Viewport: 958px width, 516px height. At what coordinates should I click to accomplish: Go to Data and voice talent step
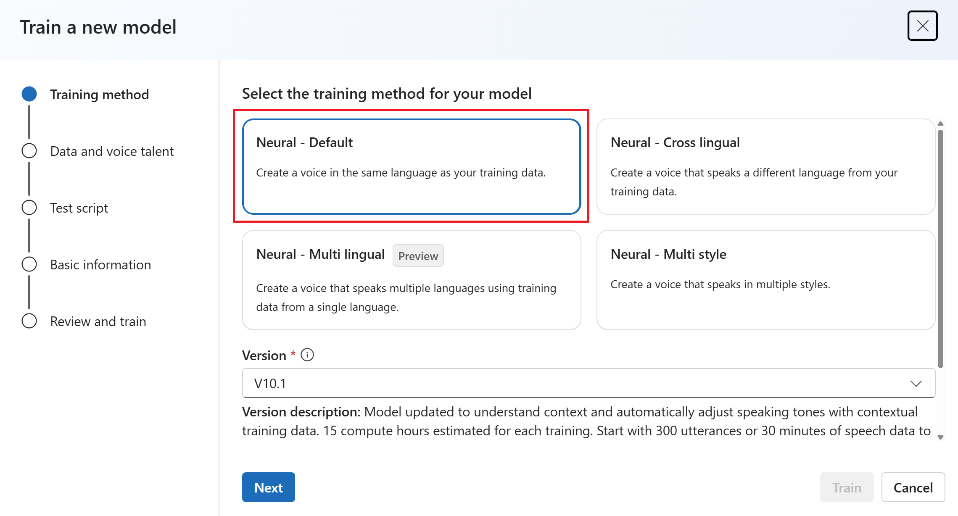[112, 151]
